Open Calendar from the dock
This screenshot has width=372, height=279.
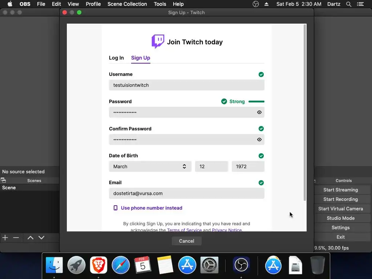tap(142, 265)
